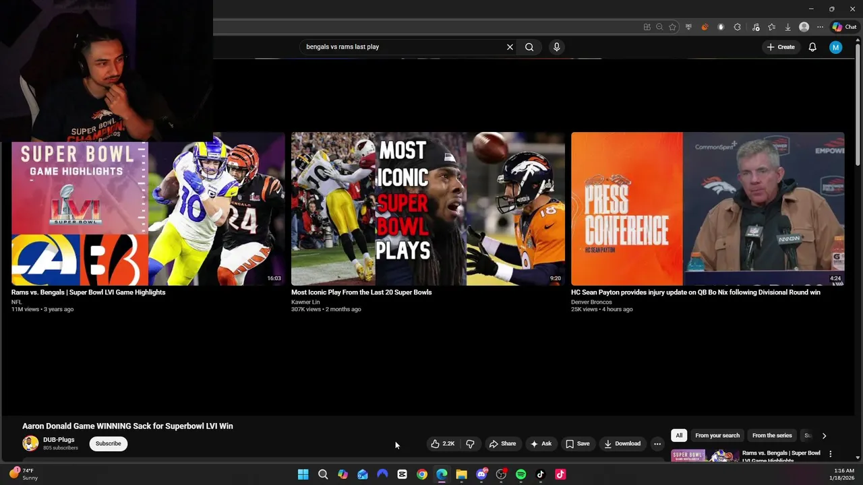Show more filter chips with right arrow
863x485 pixels.
824,436
